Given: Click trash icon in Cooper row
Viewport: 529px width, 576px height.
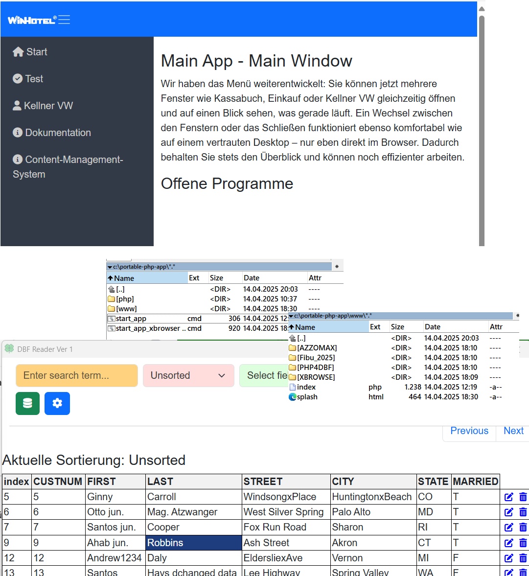Looking at the screenshot, I should [x=523, y=527].
